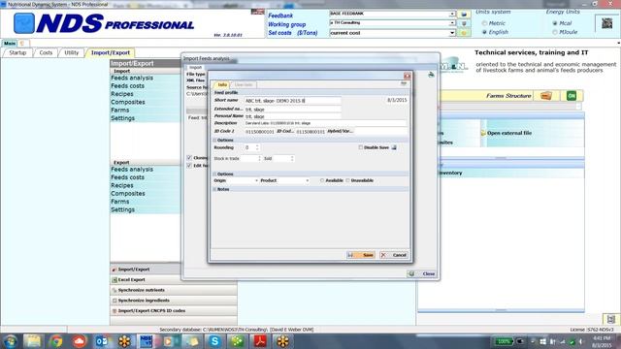Open the Feedbank folder icon
621x349 pixels.
click(464, 15)
